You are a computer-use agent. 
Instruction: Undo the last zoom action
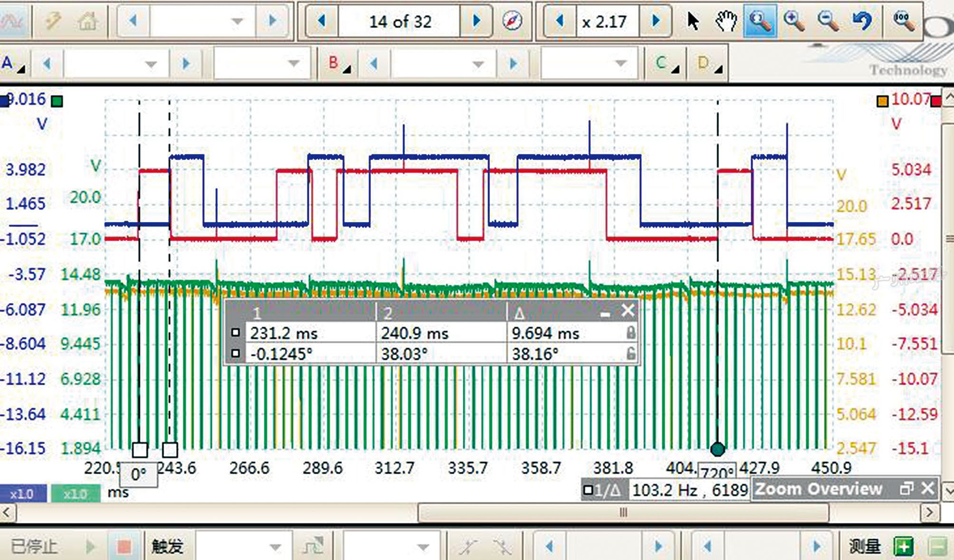(862, 21)
